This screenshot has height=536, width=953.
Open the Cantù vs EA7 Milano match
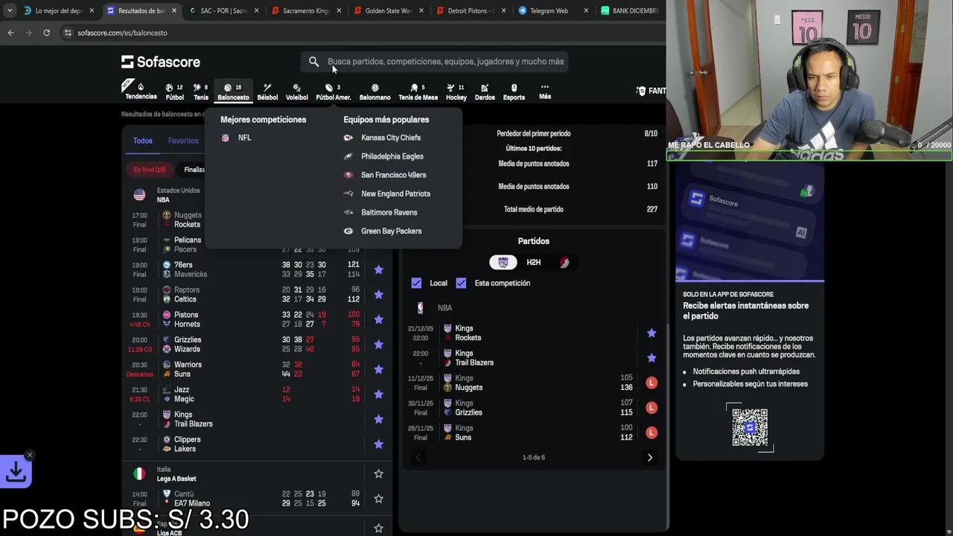tap(257, 499)
